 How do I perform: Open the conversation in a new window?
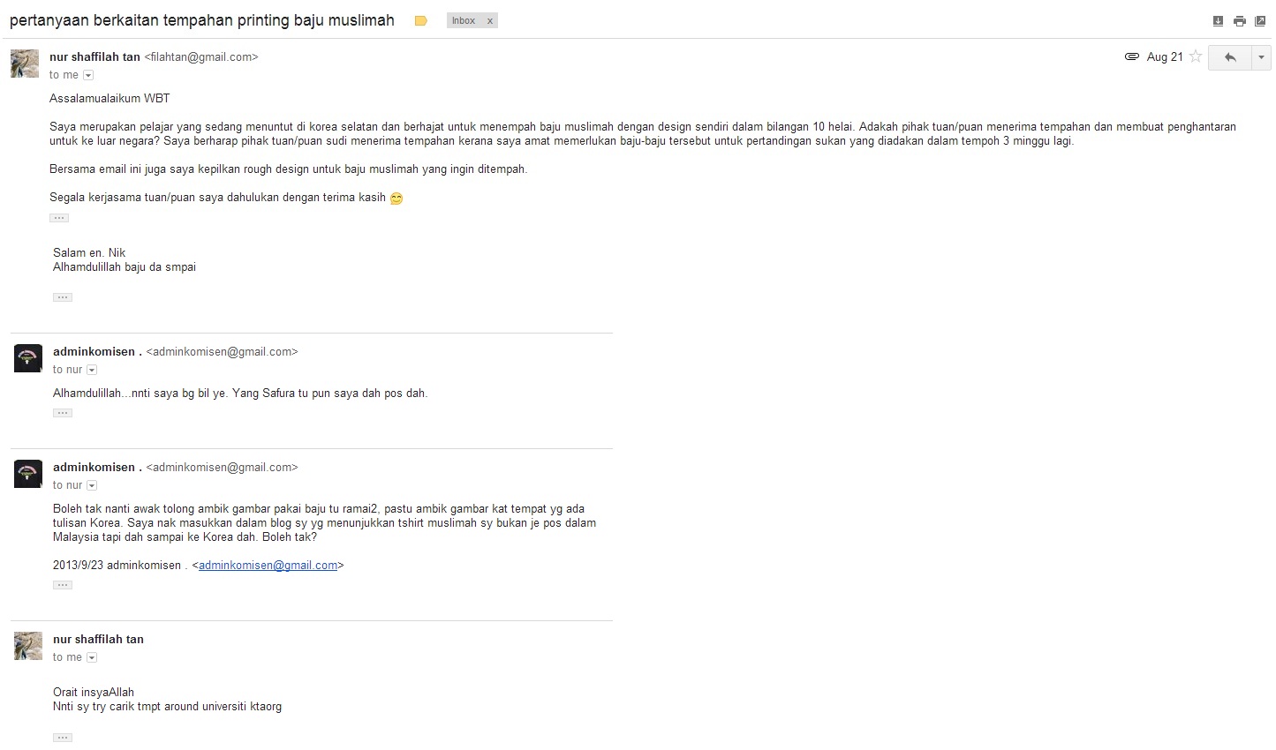point(1260,21)
